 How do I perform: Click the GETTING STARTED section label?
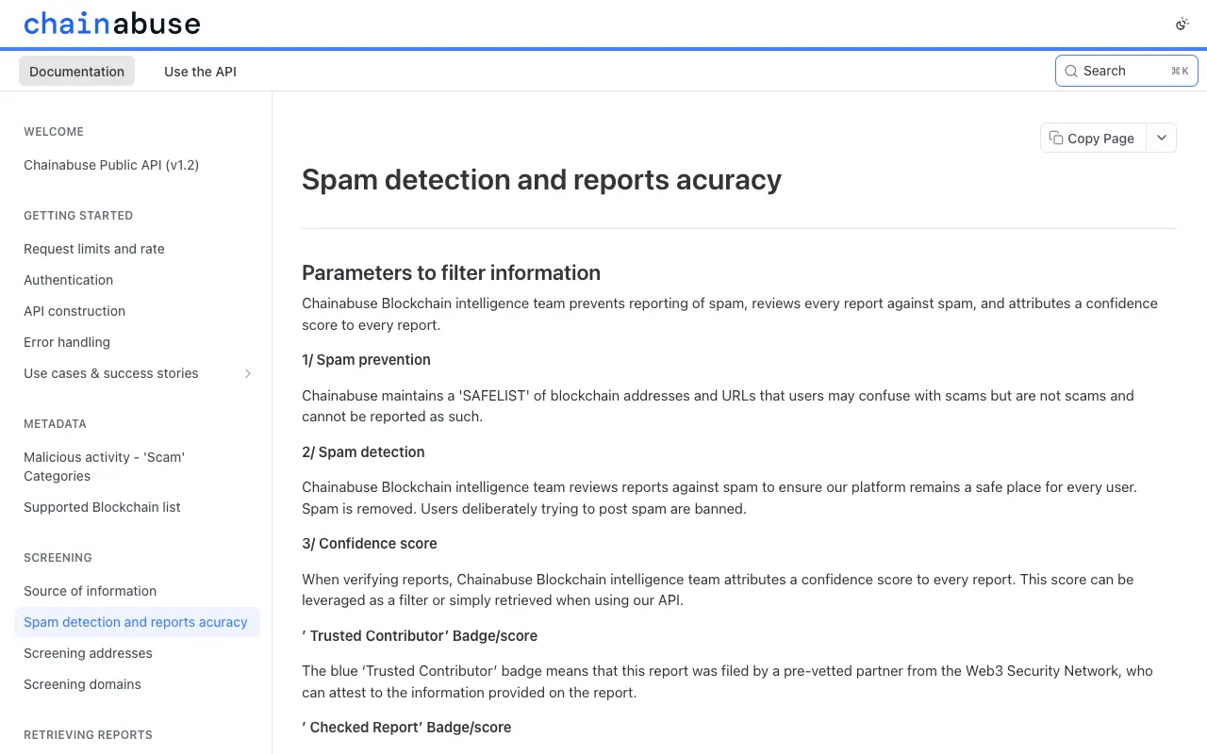78,216
